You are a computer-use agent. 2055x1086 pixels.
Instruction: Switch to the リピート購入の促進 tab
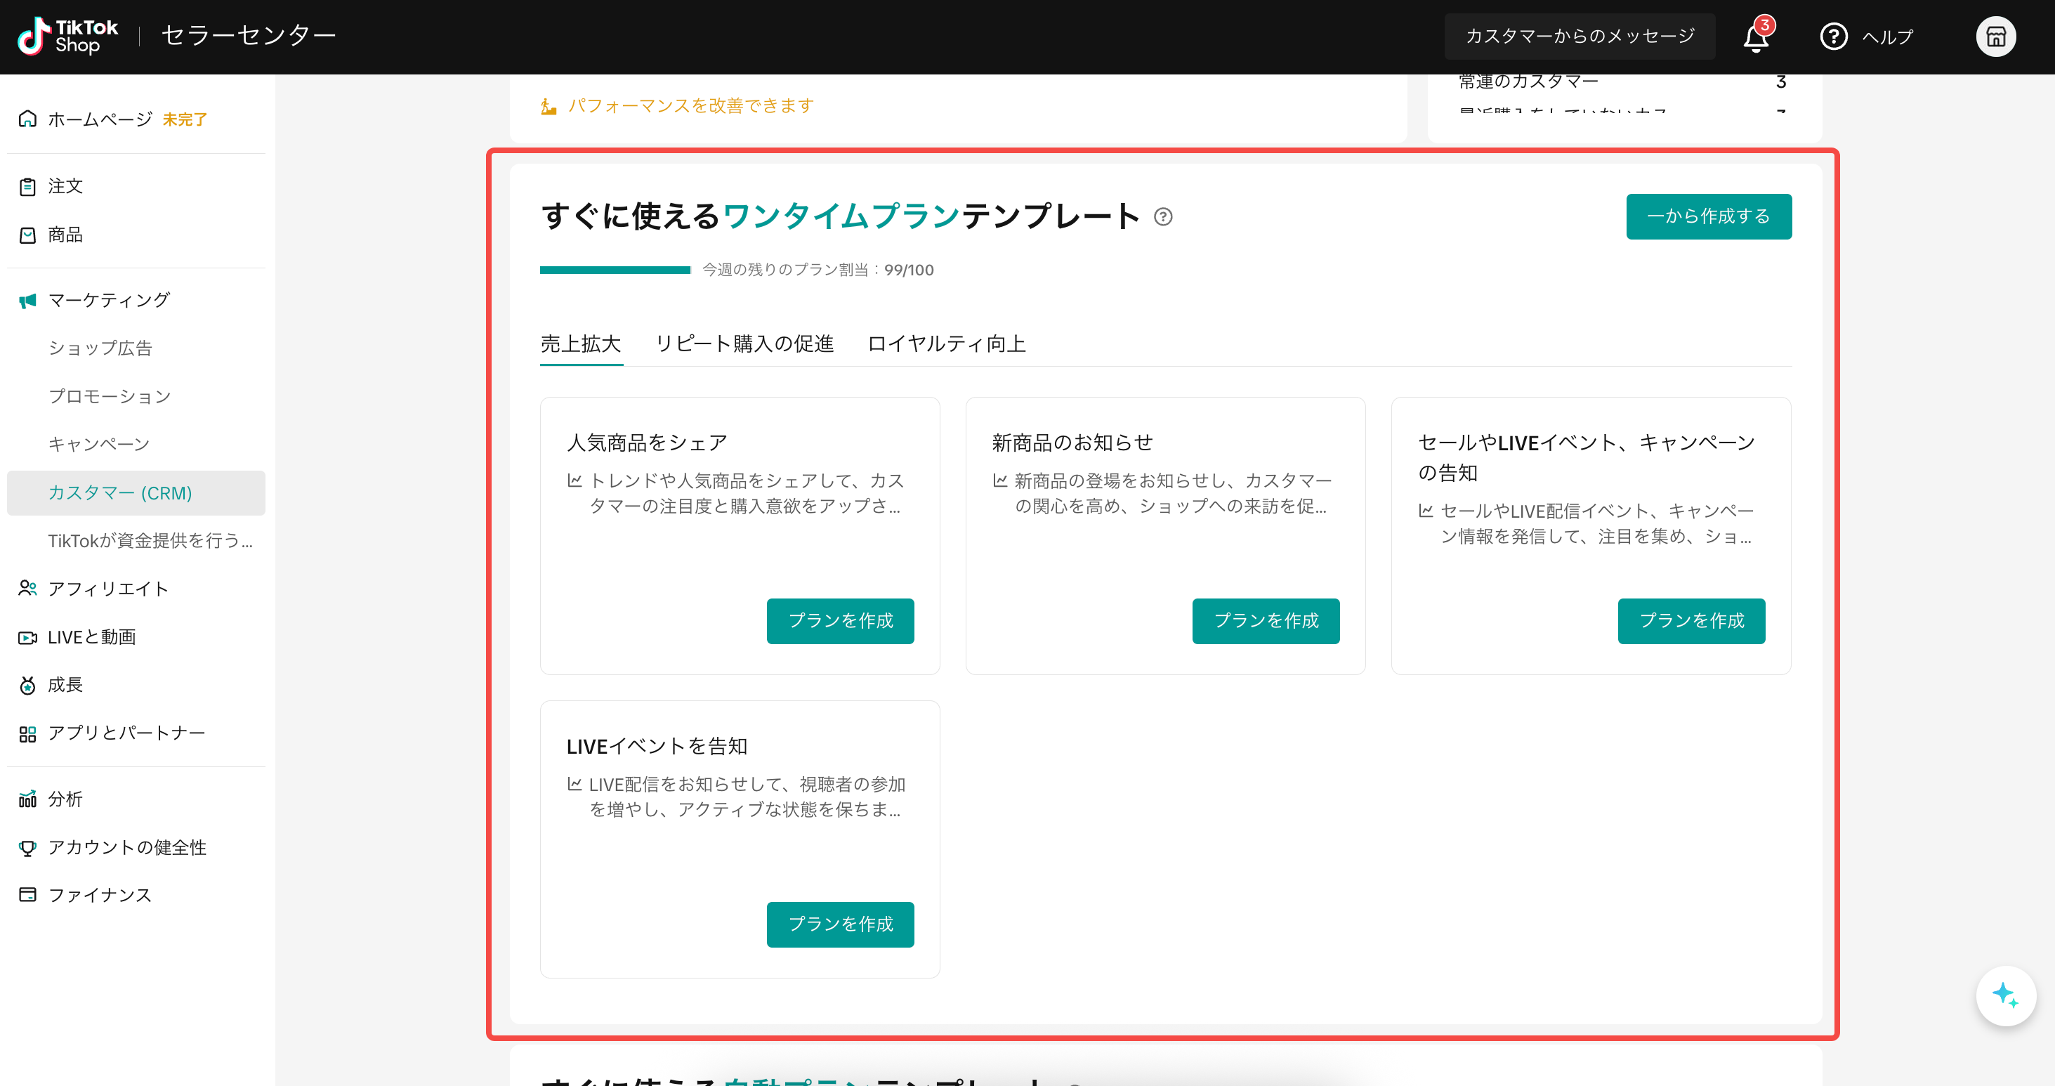(x=744, y=343)
